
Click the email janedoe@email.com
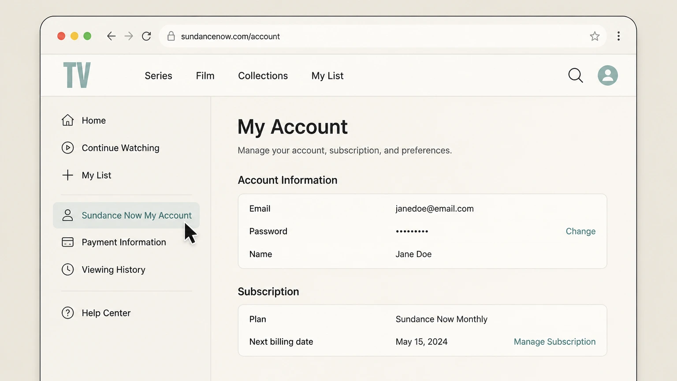click(435, 209)
